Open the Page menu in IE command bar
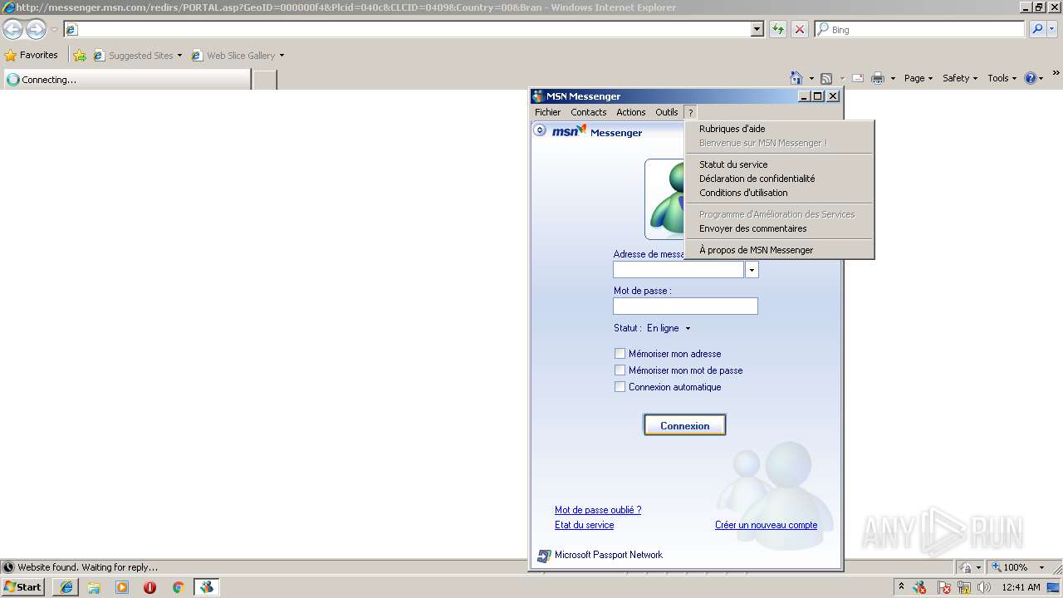The height and width of the screenshot is (598, 1063). pyautogui.click(x=918, y=78)
